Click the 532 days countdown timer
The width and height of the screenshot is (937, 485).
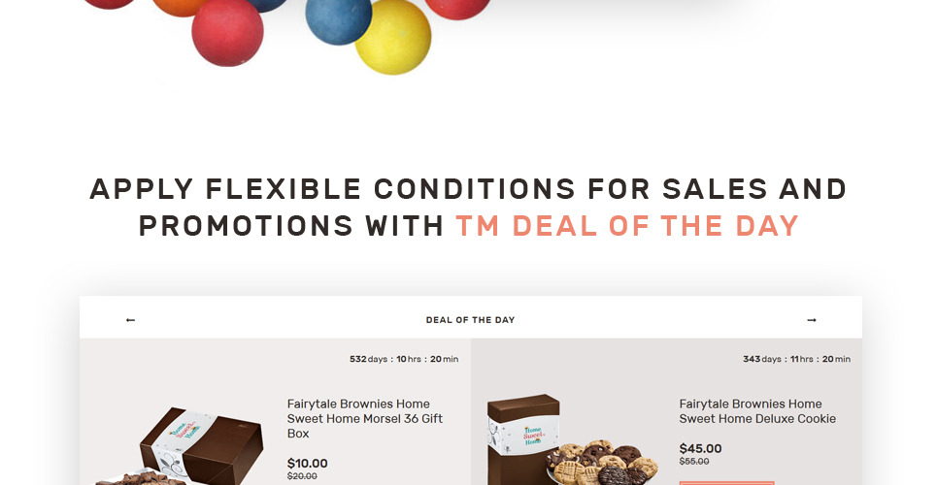pyautogui.click(x=404, y=359)
